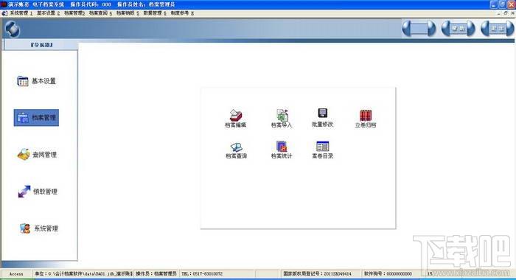Image resolution: width=516 pixels, height=280 pixels.
Task: Open the 档案查询 archive search icon
Action: [x=236, y=150]
